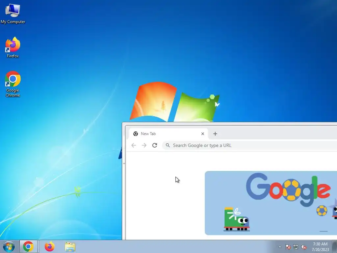Select Chrome in the taskbar

coord(29,246)
